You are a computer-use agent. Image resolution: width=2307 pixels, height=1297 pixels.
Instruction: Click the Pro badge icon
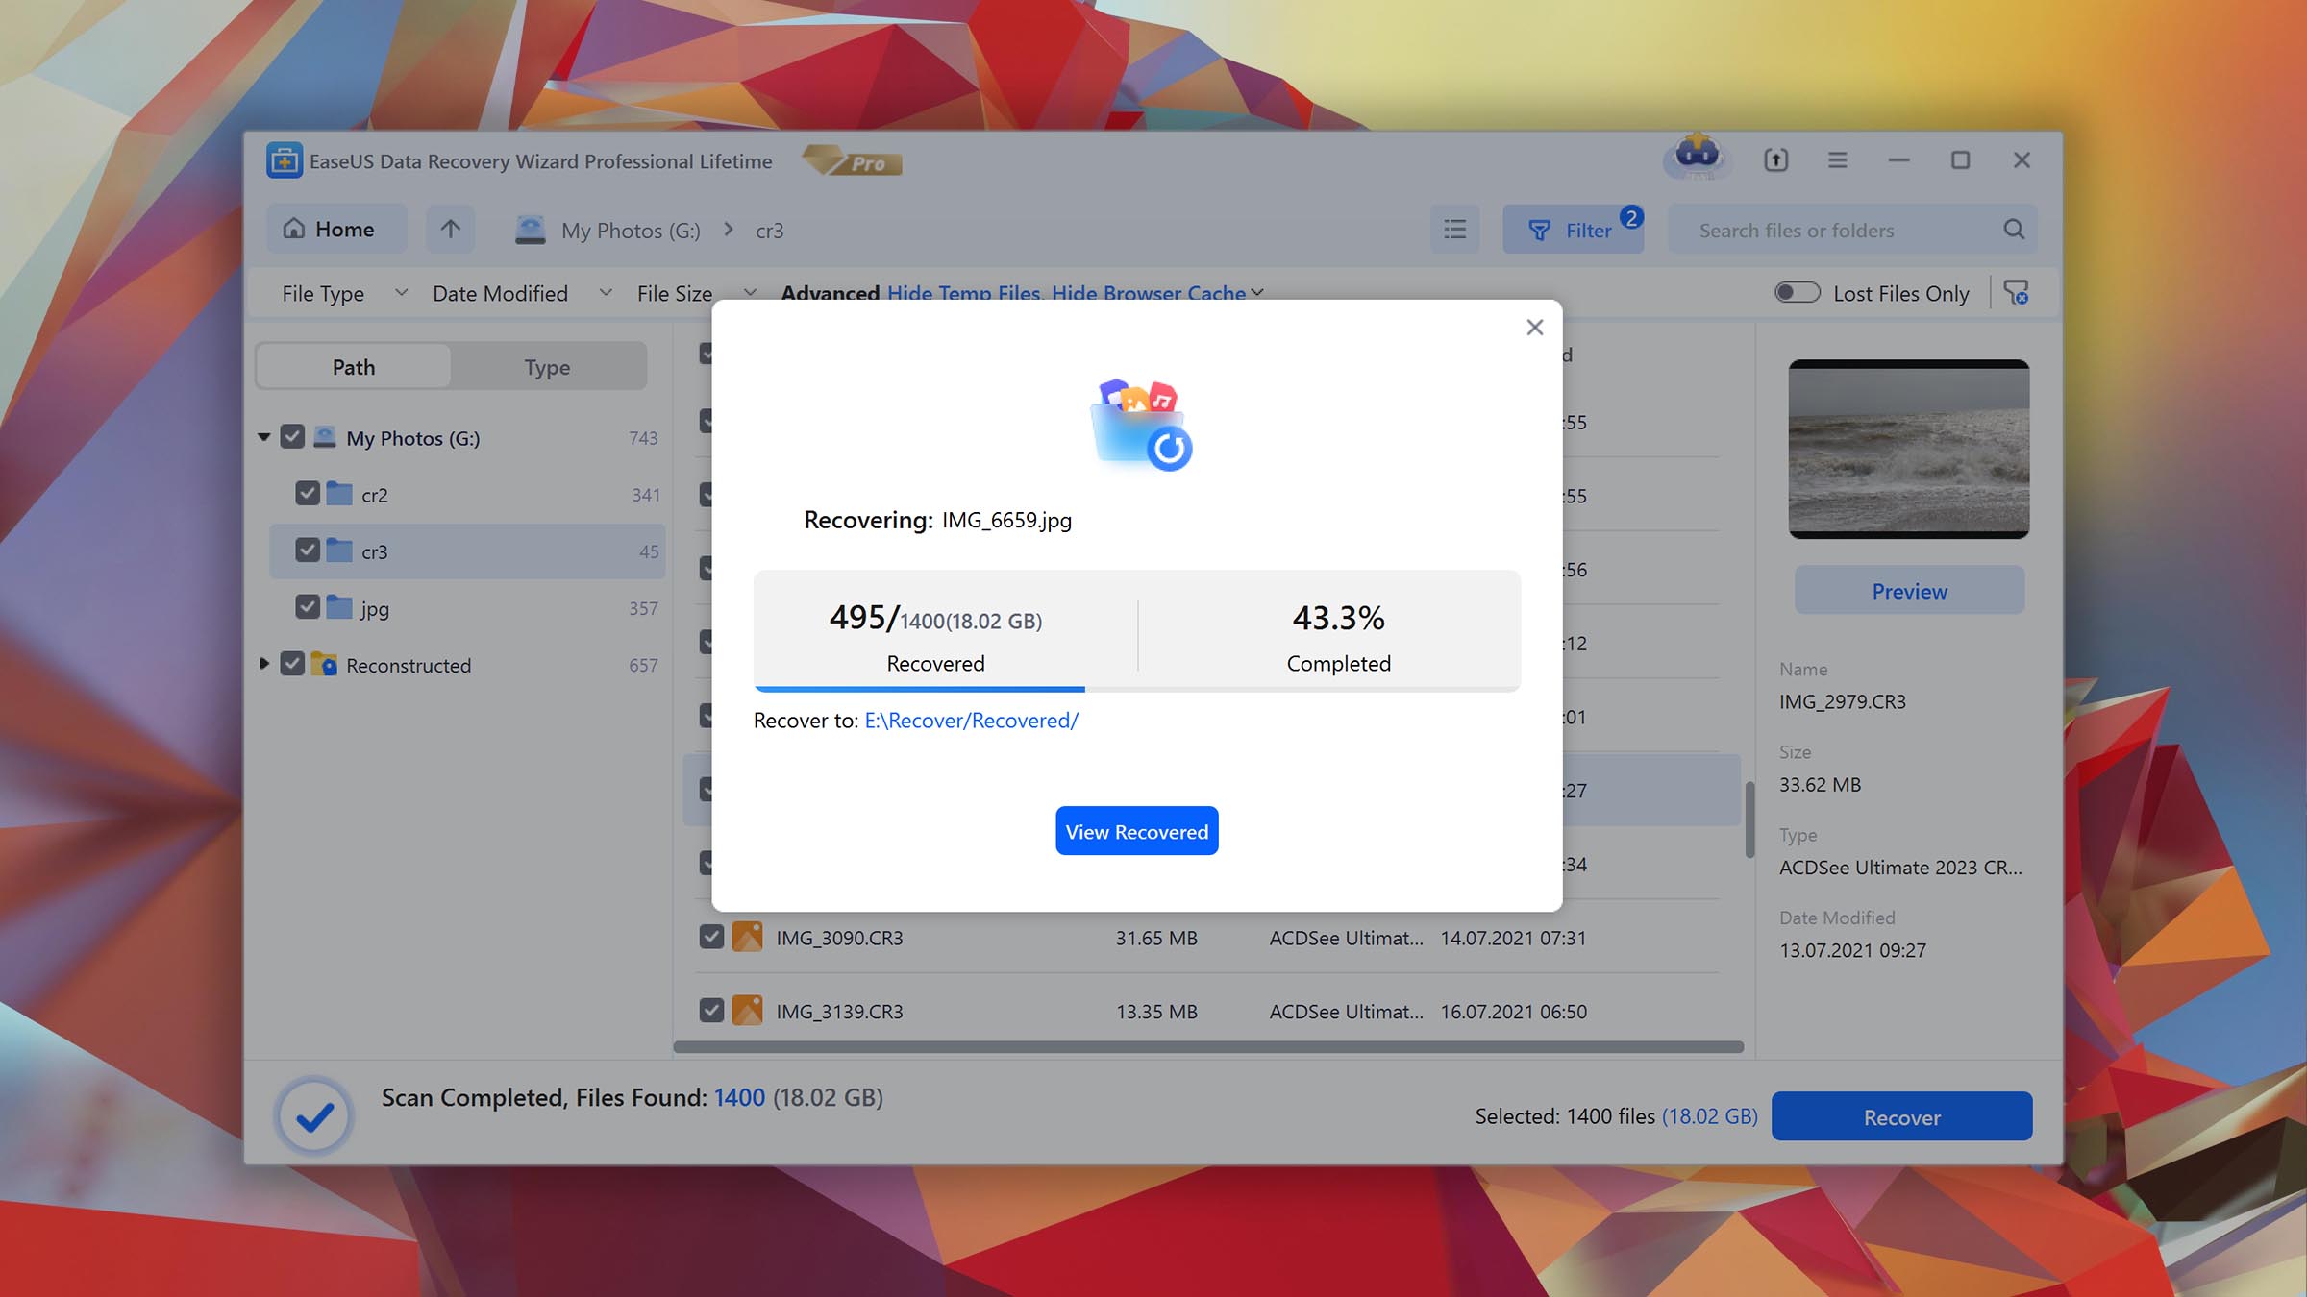point(852,161)
